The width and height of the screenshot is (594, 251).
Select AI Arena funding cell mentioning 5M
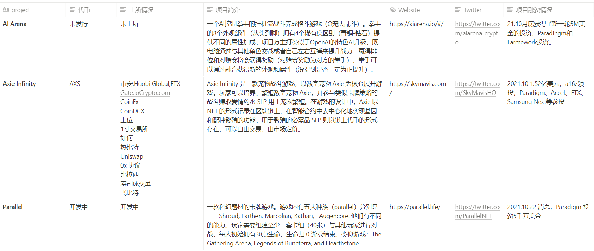coord(549,47)
